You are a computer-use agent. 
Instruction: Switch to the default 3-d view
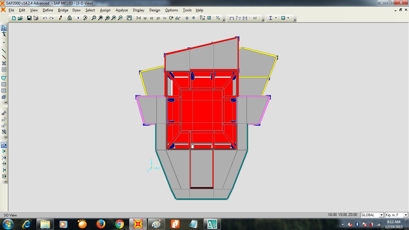(x=138, y=18)
